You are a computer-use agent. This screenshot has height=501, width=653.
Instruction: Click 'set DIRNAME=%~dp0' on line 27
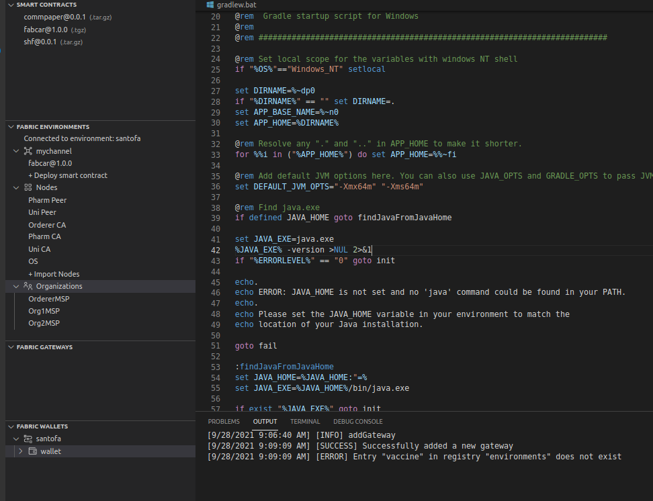[x=275, y=91]
